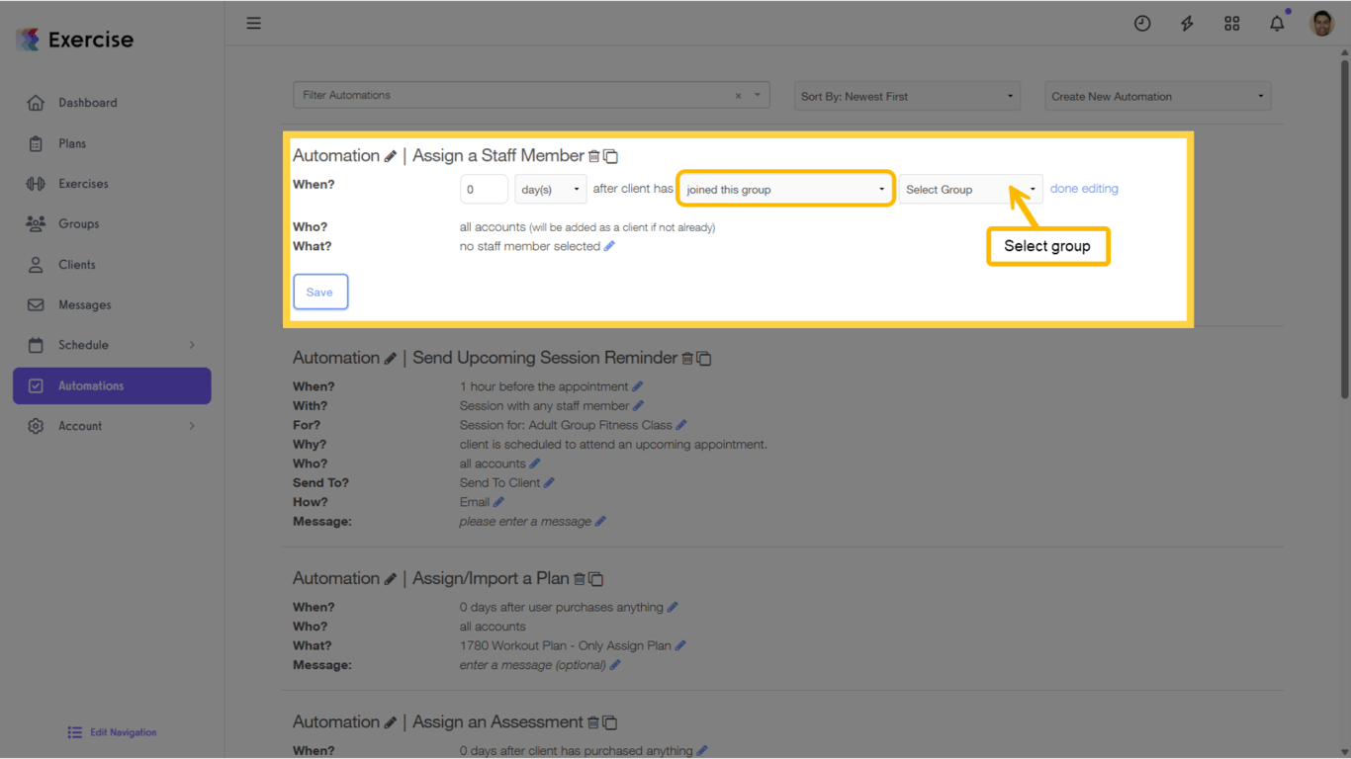Open the day(s) time unit dropdown
The height and width of the screenshot is (759, 1351).
pos(550,189)
